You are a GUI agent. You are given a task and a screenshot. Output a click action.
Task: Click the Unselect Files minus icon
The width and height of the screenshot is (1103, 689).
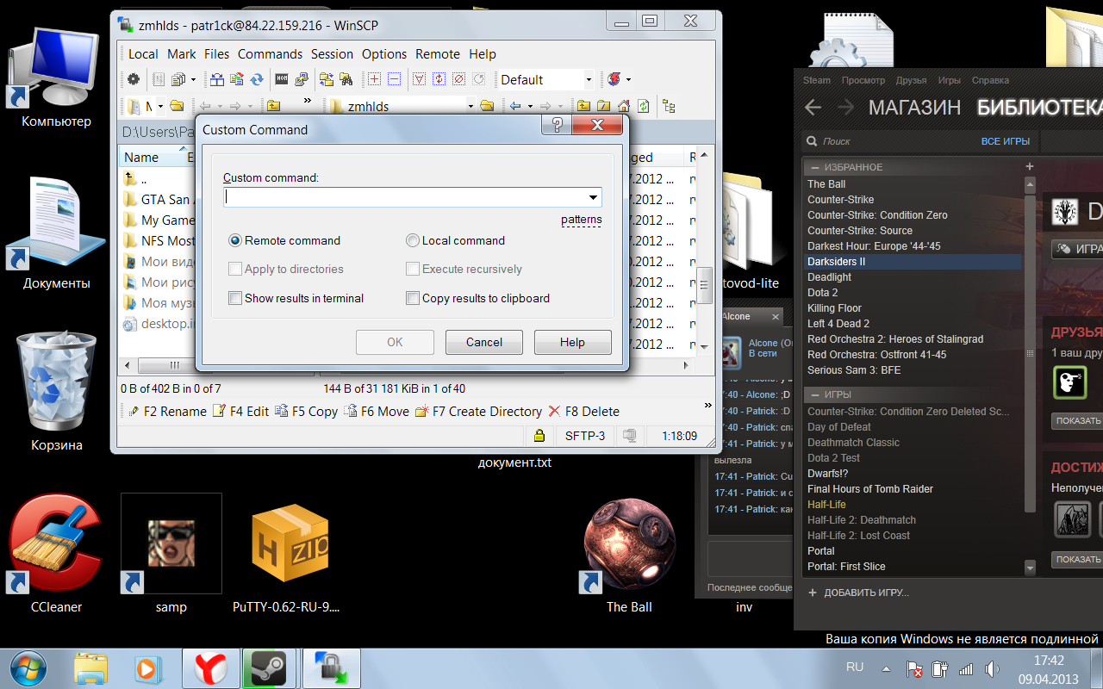coord(394,79)
